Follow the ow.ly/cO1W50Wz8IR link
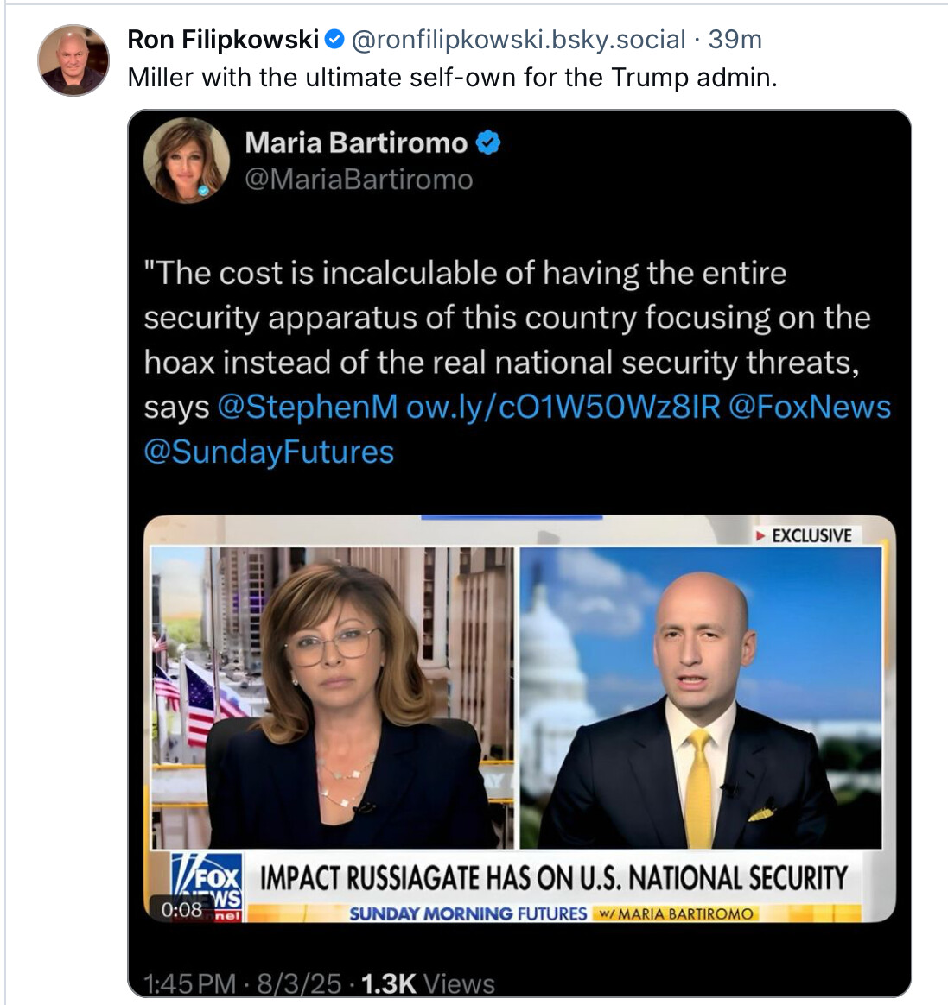Image resolution: width=948 pixels, height=1005 pixels. point(563,407)
